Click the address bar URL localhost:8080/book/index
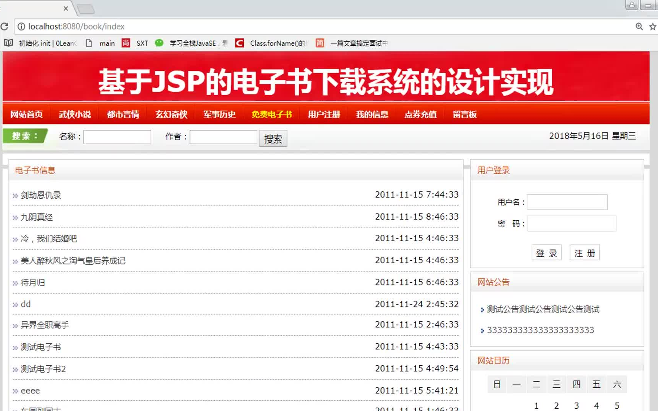This screenshot has height=411, width=658. tap(77, 27)
